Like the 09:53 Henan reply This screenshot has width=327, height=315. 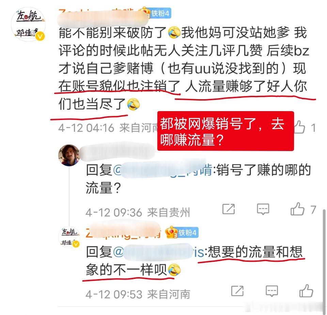306,291
